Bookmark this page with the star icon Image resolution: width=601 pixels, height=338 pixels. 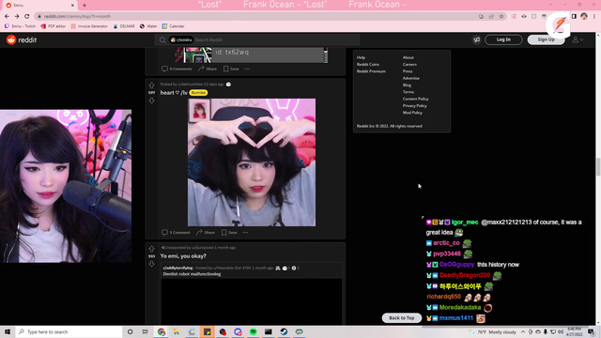click(501, 17)
